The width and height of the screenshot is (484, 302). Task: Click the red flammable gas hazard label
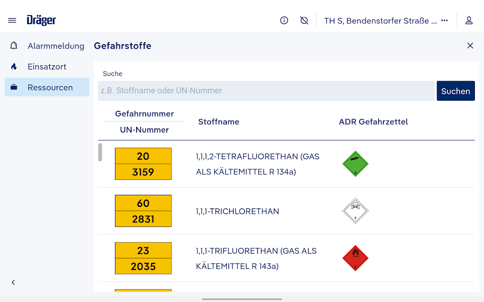point(355,258)
